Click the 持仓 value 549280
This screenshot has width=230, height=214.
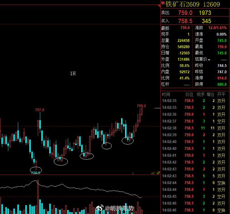(x=184, y=47)
